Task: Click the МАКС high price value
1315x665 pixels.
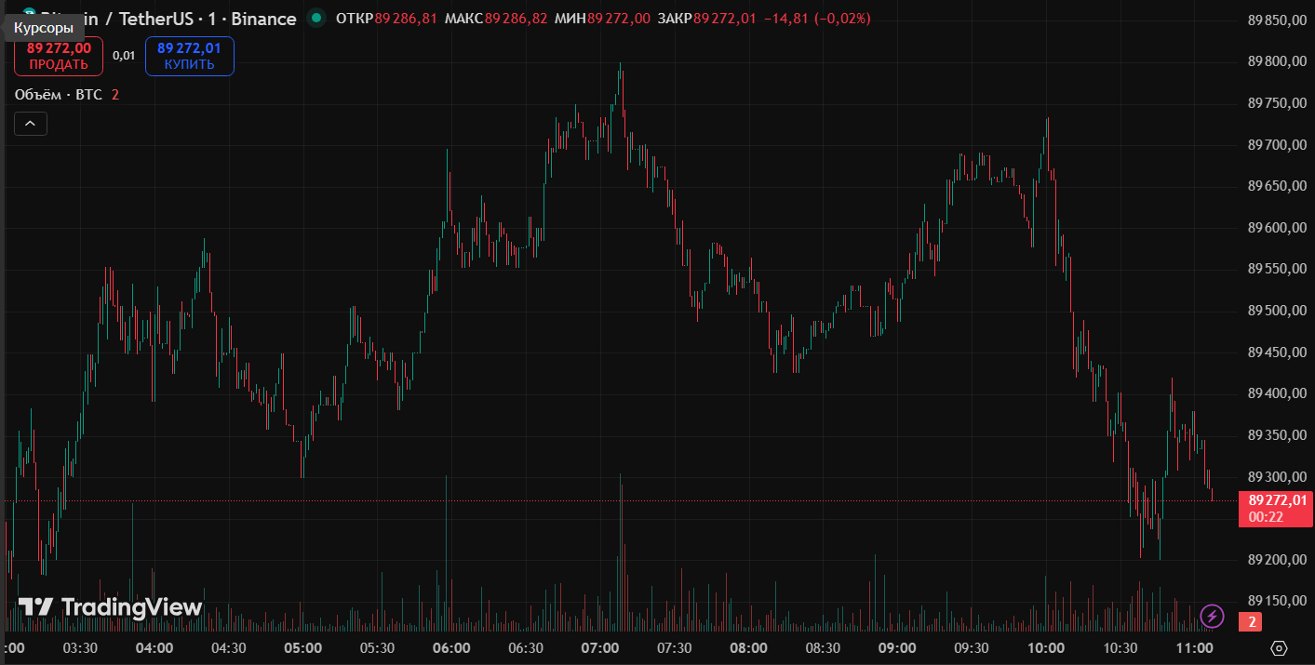Action: pos(516,19)
